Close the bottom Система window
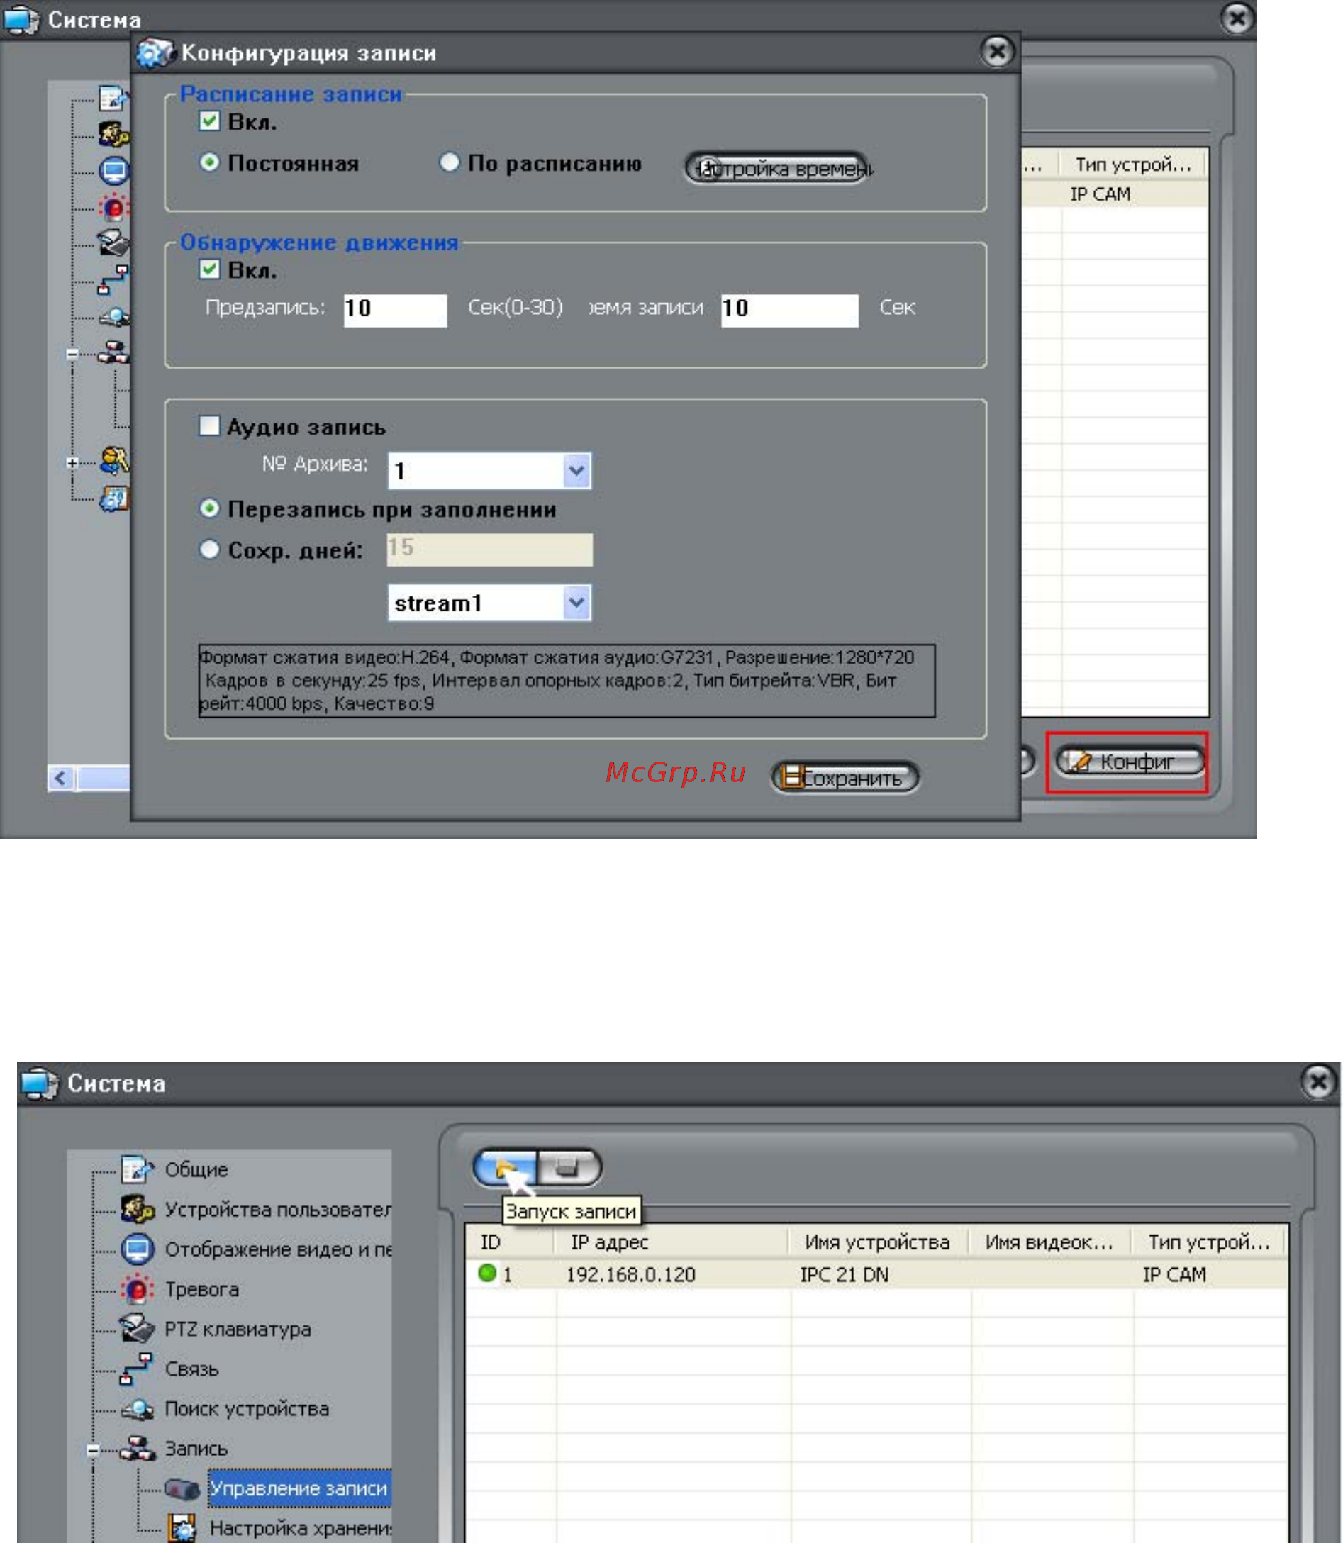The height and width of the screenshot is (1543, 1343). pos(1317,1082)
